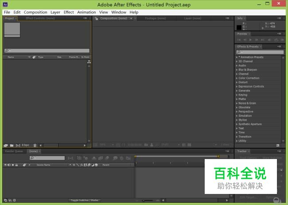Expand the Synthetic Aperture category
The height and width of the screenshot is (205, 288).
click(x=237, y=124)
